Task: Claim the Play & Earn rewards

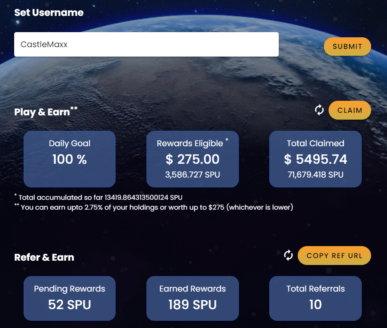Action: point(350,110)
